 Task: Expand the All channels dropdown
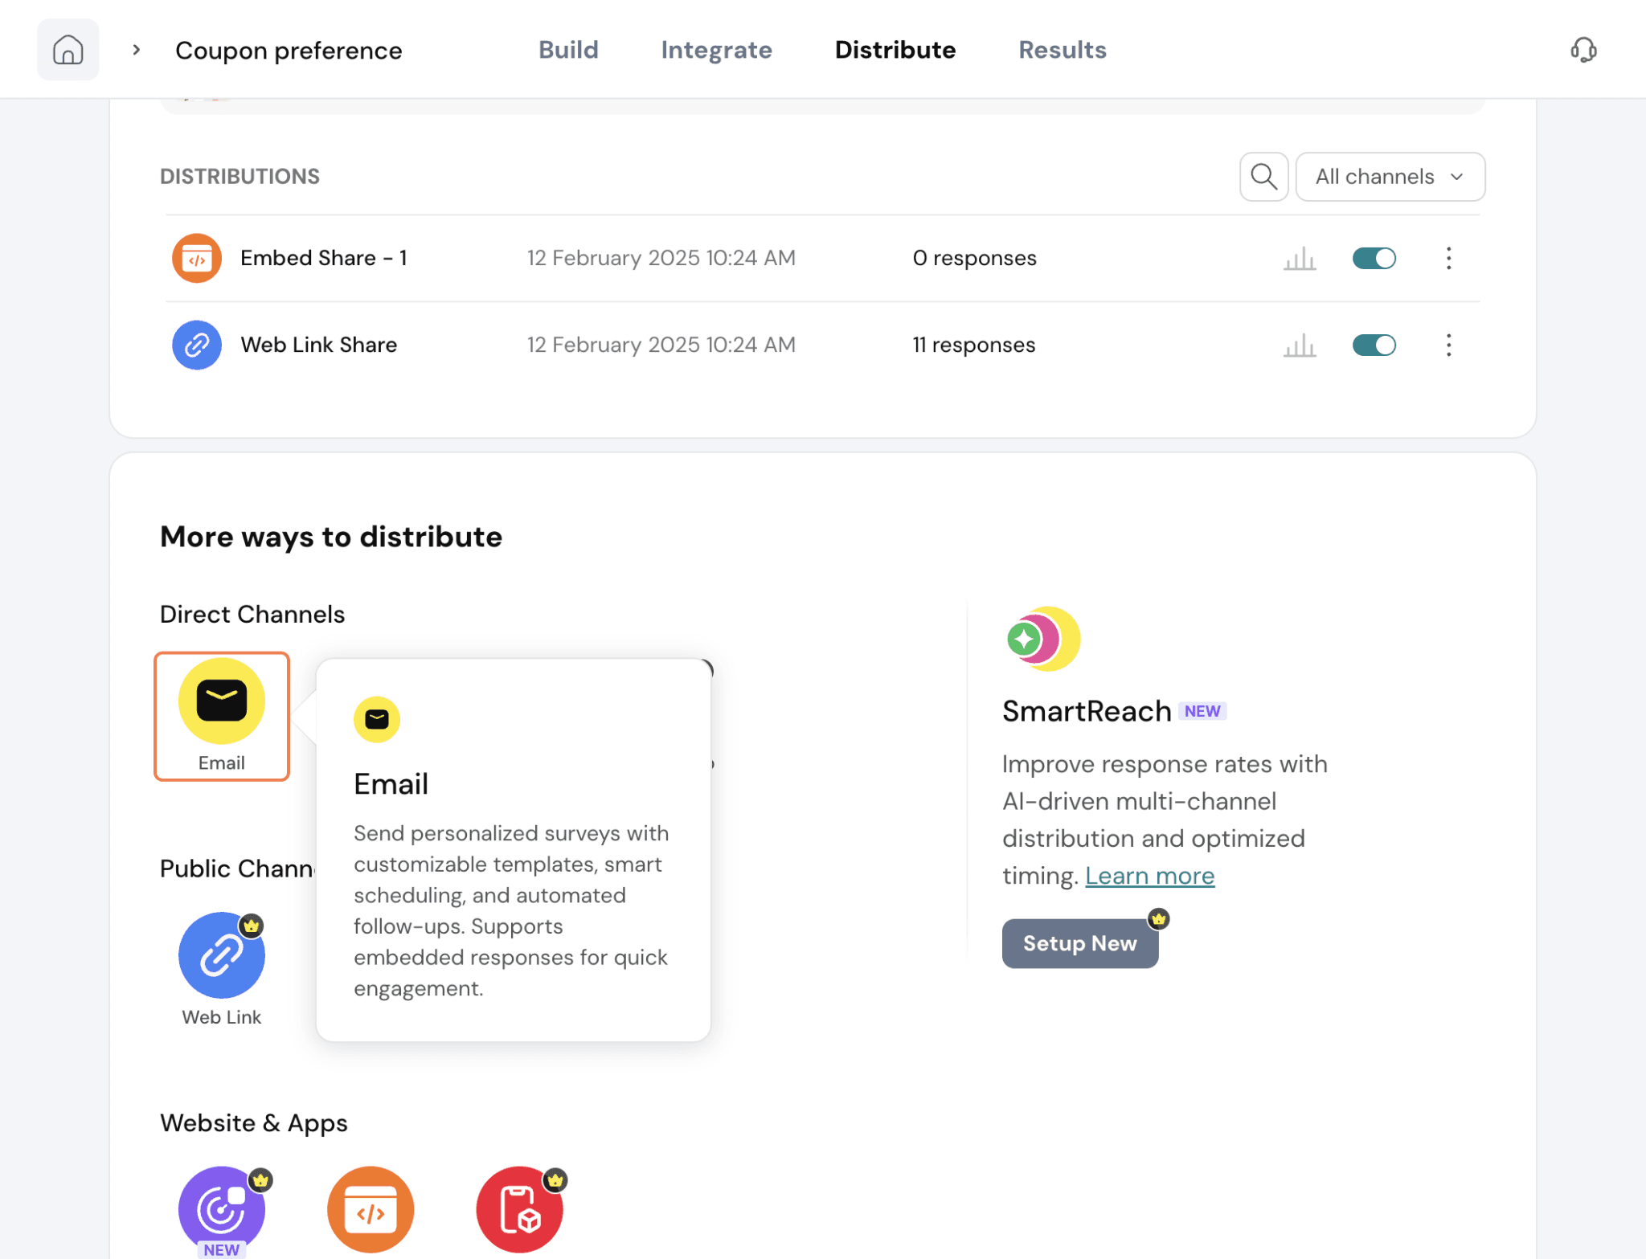[1390, 176]
